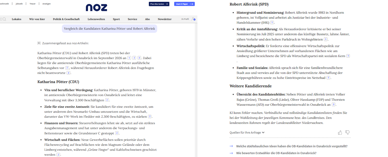
Task: Follow the 'Anzeigen' link
Action: tap(46, 4)
